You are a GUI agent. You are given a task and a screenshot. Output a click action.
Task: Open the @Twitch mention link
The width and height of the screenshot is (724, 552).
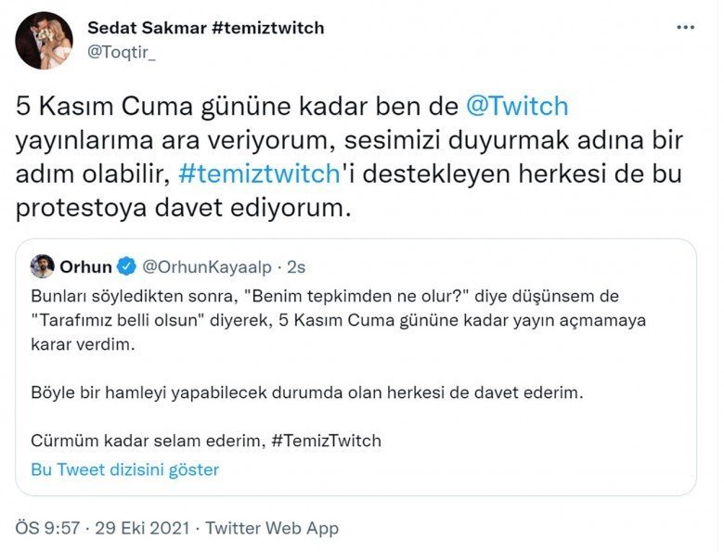[515, 107]
